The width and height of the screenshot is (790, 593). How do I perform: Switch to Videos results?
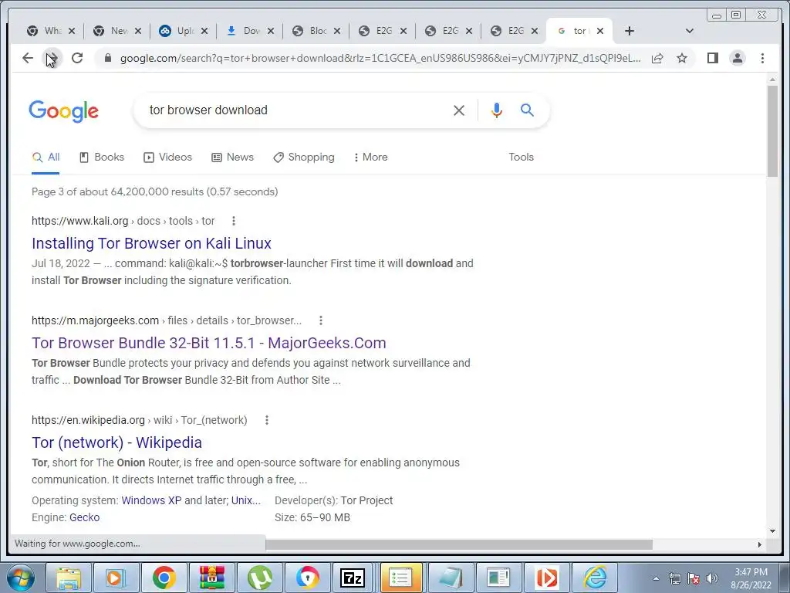[x=167, y=157]
